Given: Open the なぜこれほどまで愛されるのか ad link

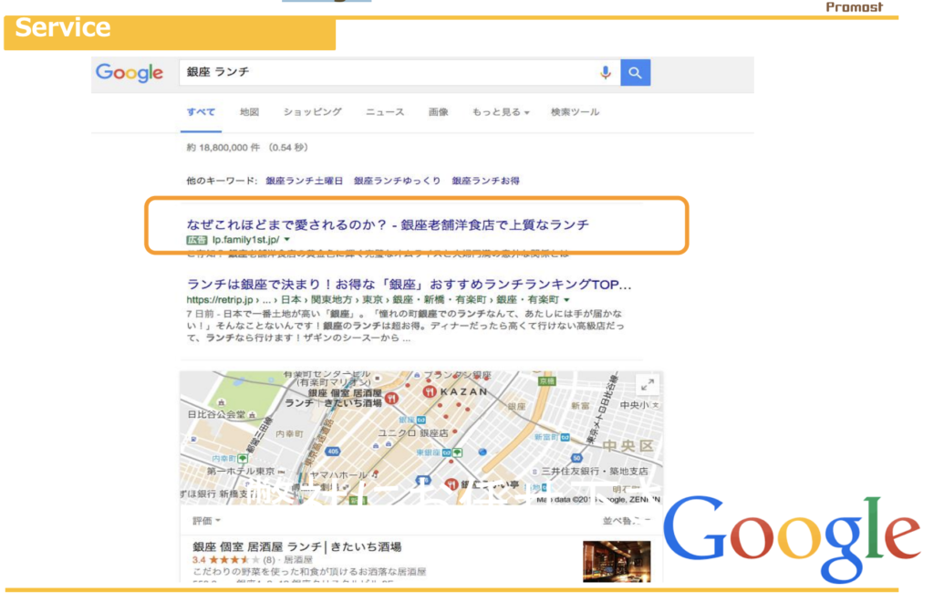Looking at the screenshot, I should point(388,224).
